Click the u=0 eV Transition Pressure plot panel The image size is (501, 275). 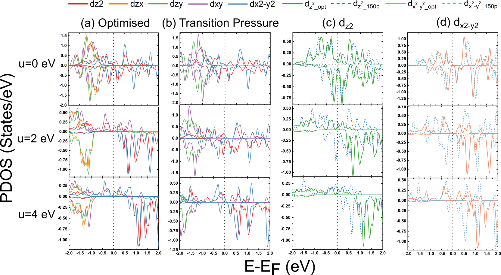(x=225, y=68)
